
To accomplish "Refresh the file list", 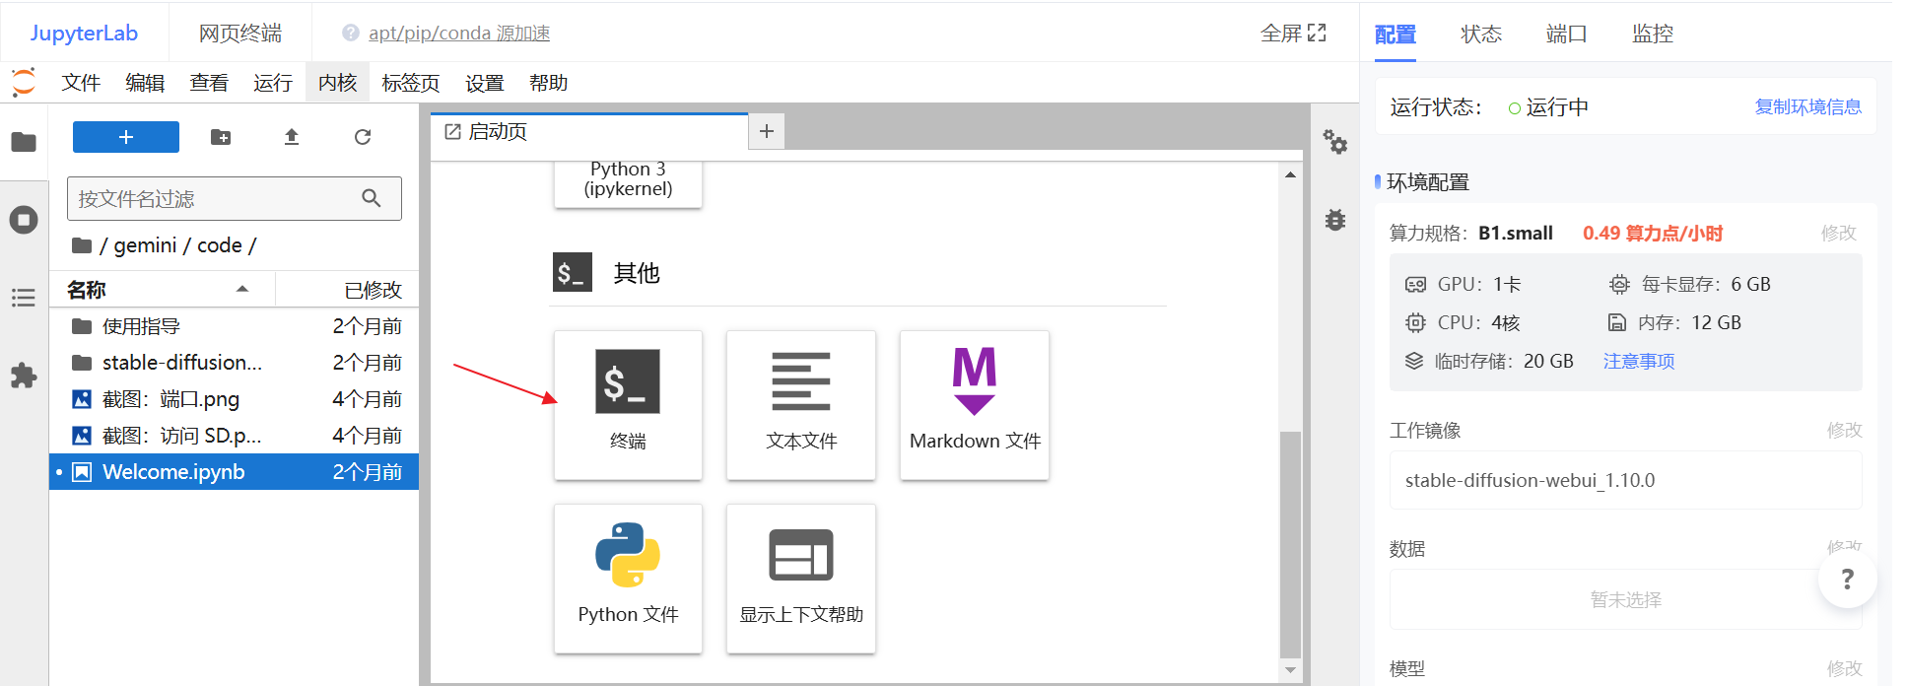I will [363, 137].
